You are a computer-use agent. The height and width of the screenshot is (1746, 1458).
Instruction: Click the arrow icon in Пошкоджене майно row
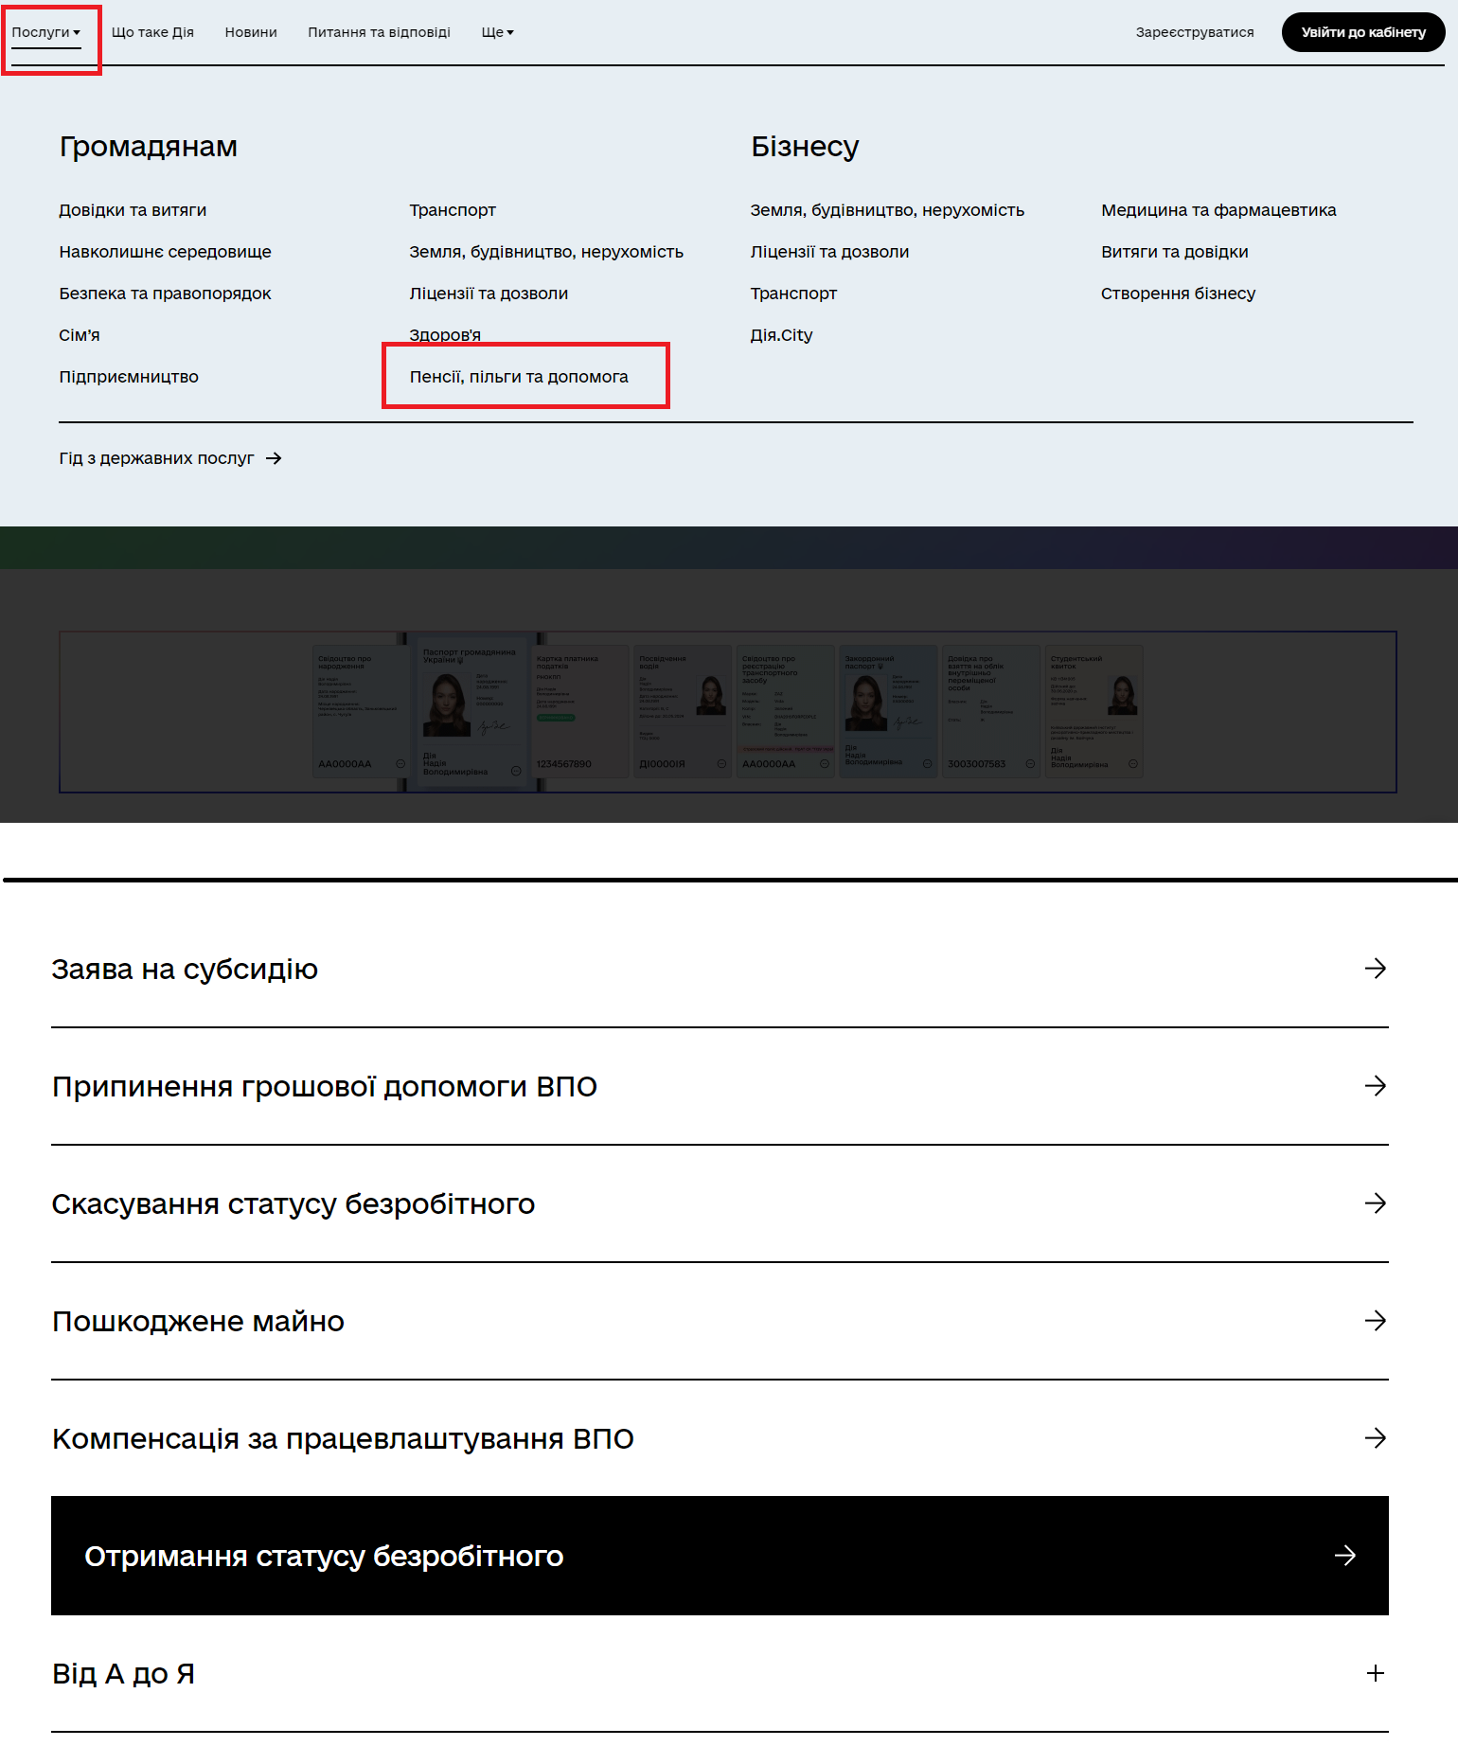[1376, 1321]
